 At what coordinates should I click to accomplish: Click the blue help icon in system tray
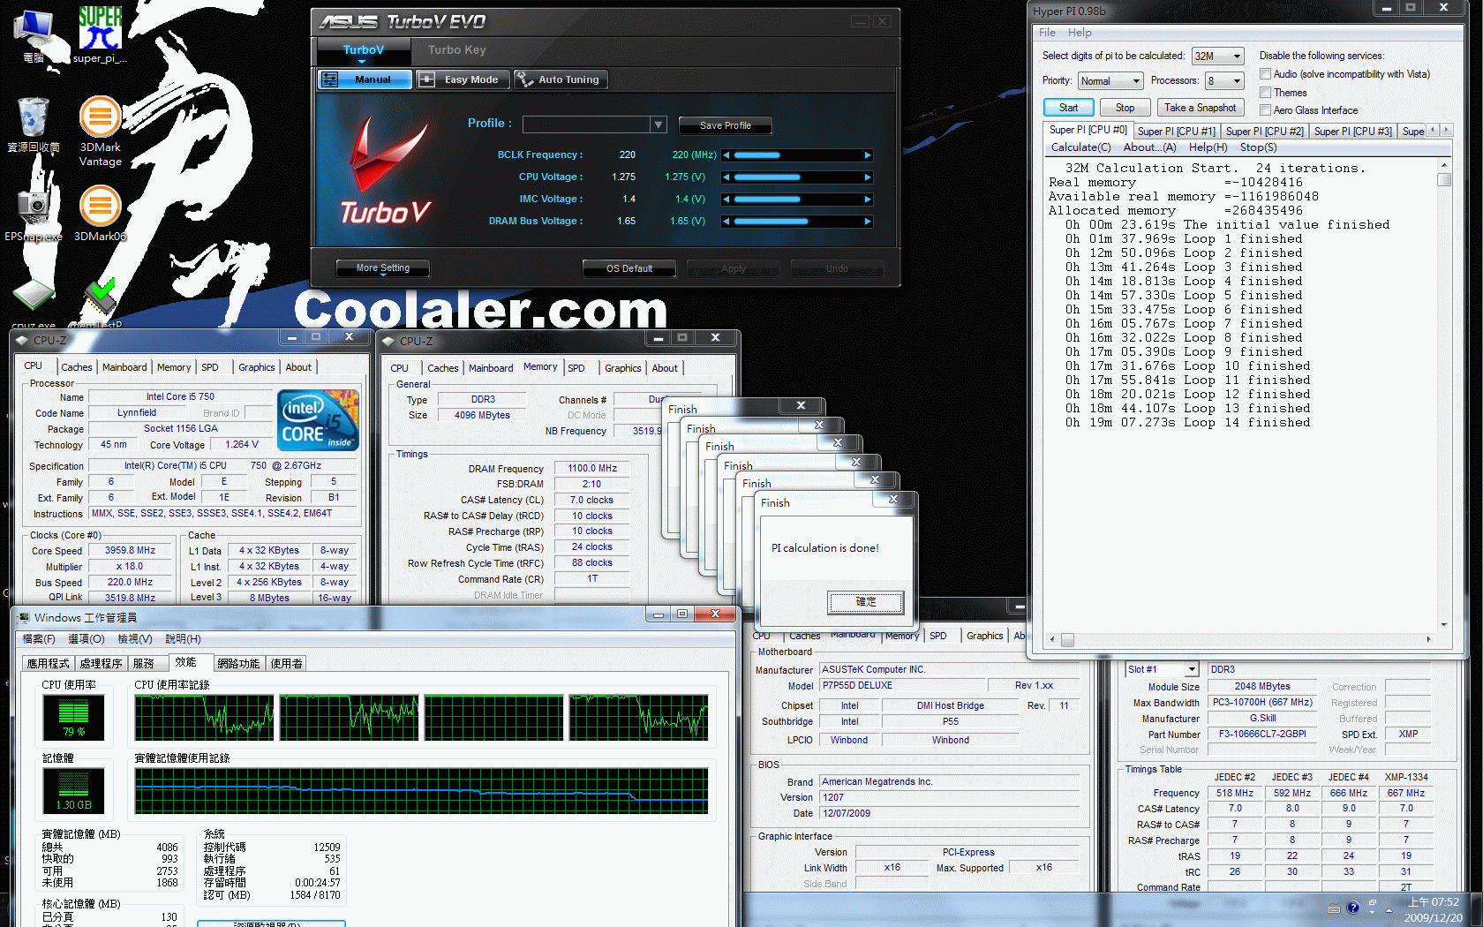1353,908
